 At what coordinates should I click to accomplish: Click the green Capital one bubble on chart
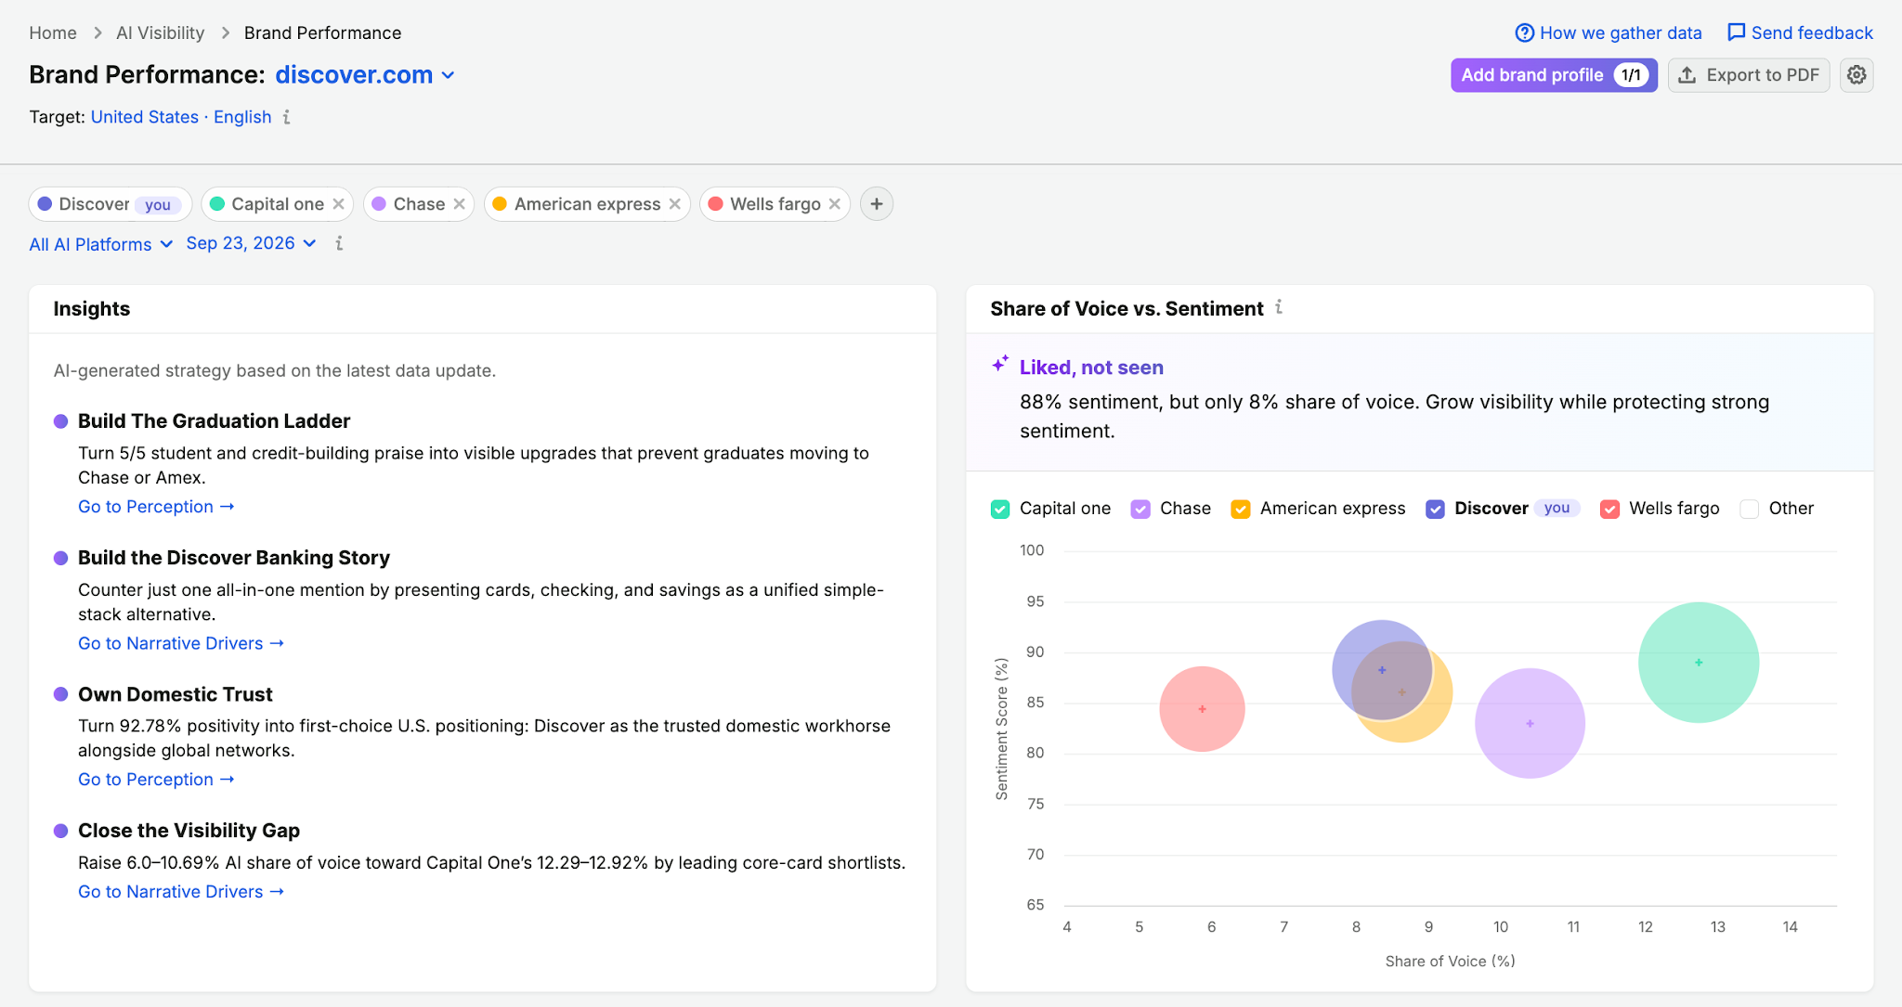click(x=1699, y=663)
